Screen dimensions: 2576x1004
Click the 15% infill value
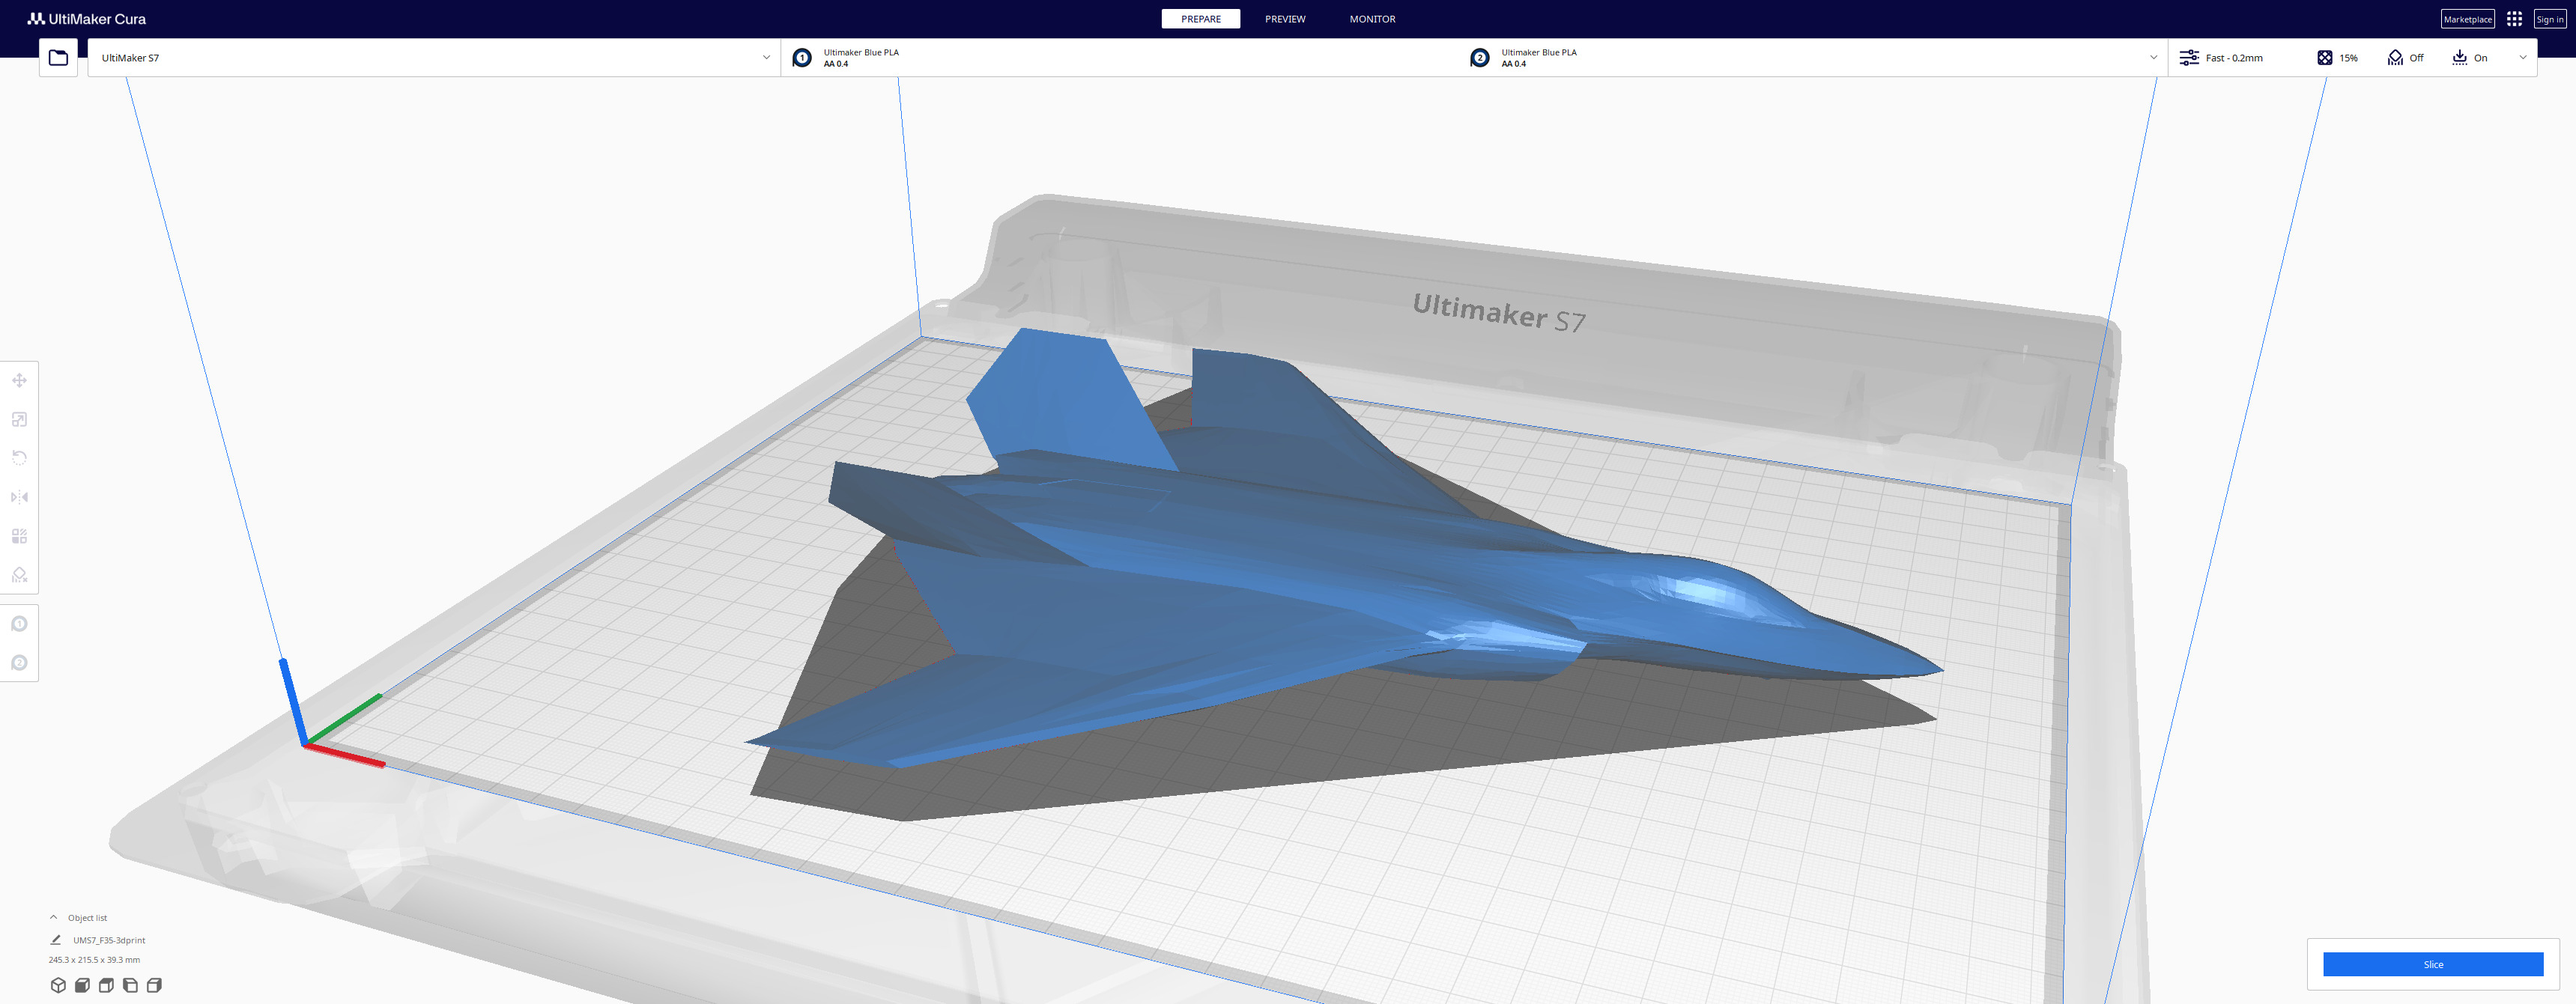click(x=2348, y=58)
